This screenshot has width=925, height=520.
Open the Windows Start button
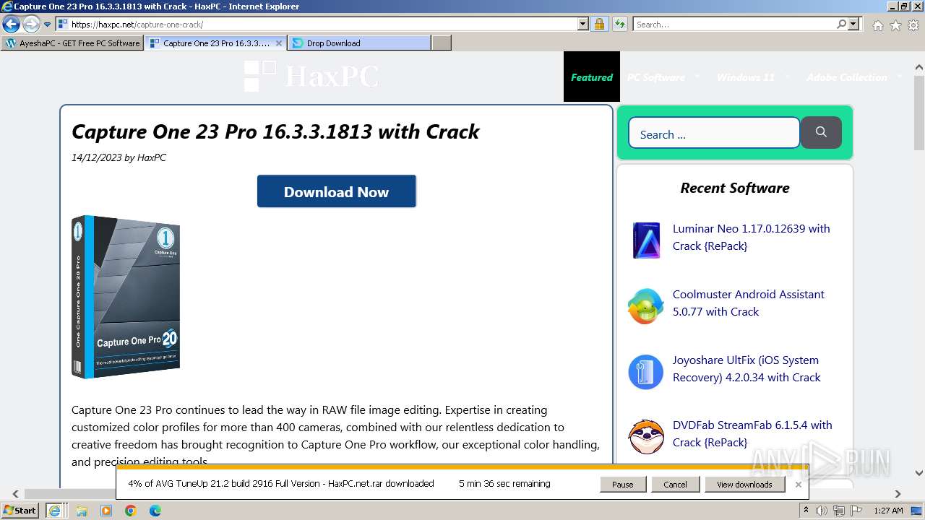click(20, 510)
